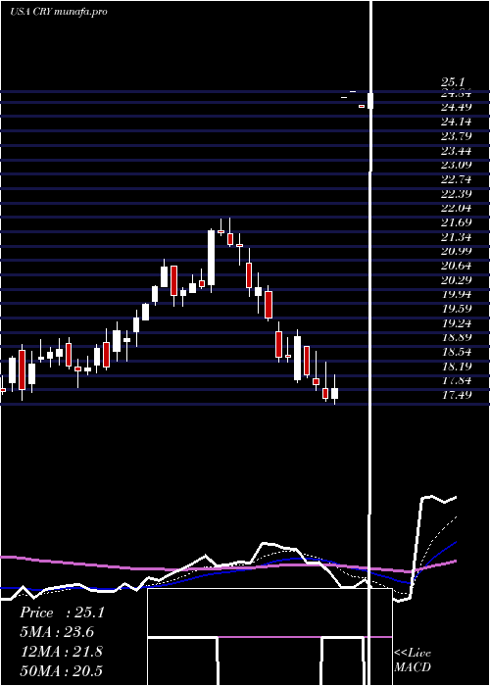Click the 19.94 price axis label
This screenshot has width=490, height=686.
coord(457,294)
